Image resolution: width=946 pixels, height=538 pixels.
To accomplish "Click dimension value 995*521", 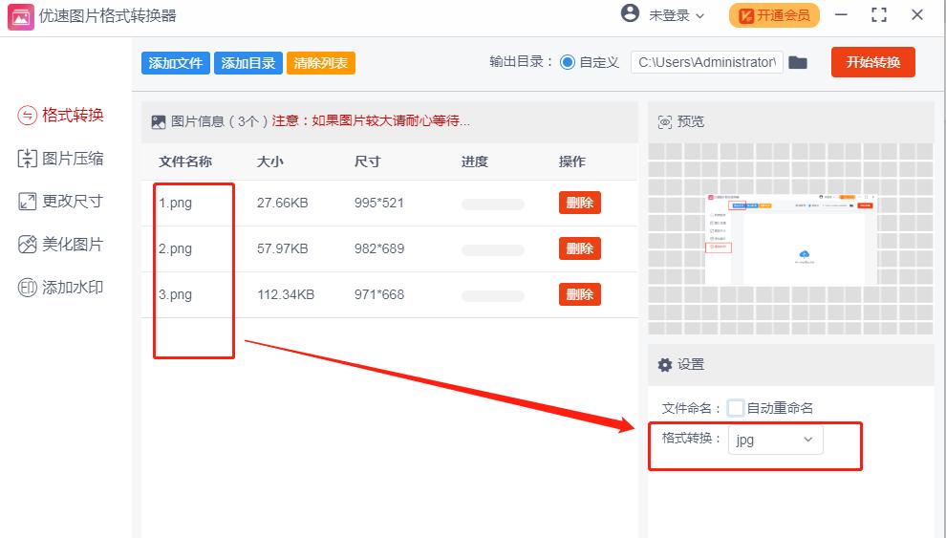I will click(379, 203).
